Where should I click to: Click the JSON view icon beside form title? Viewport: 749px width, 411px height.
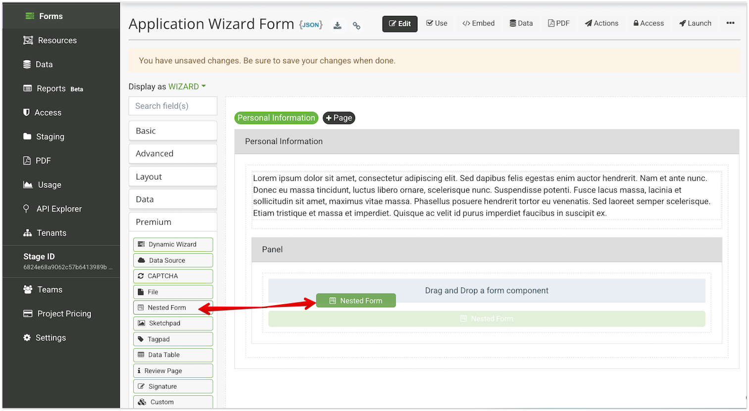click(310, 25)
